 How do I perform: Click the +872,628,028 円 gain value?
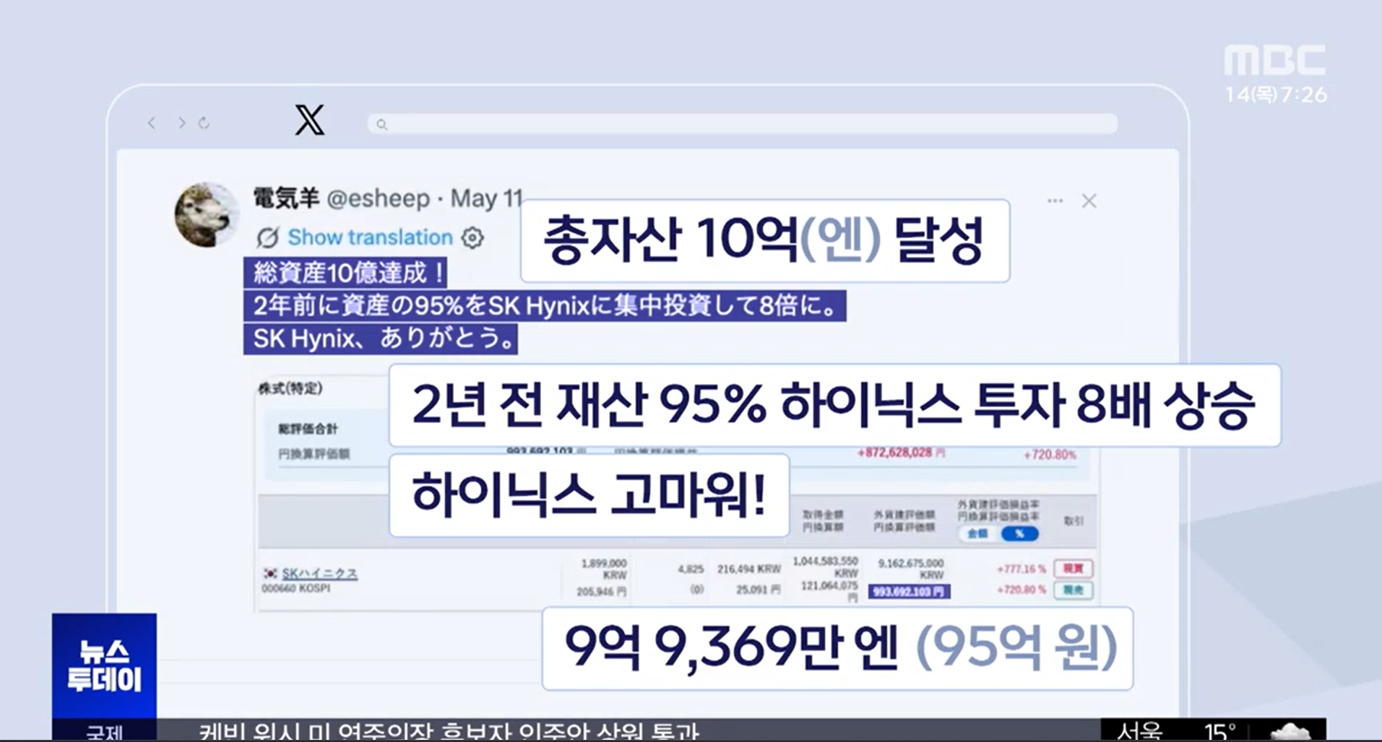pyautogui.click(x=901, y=453)
